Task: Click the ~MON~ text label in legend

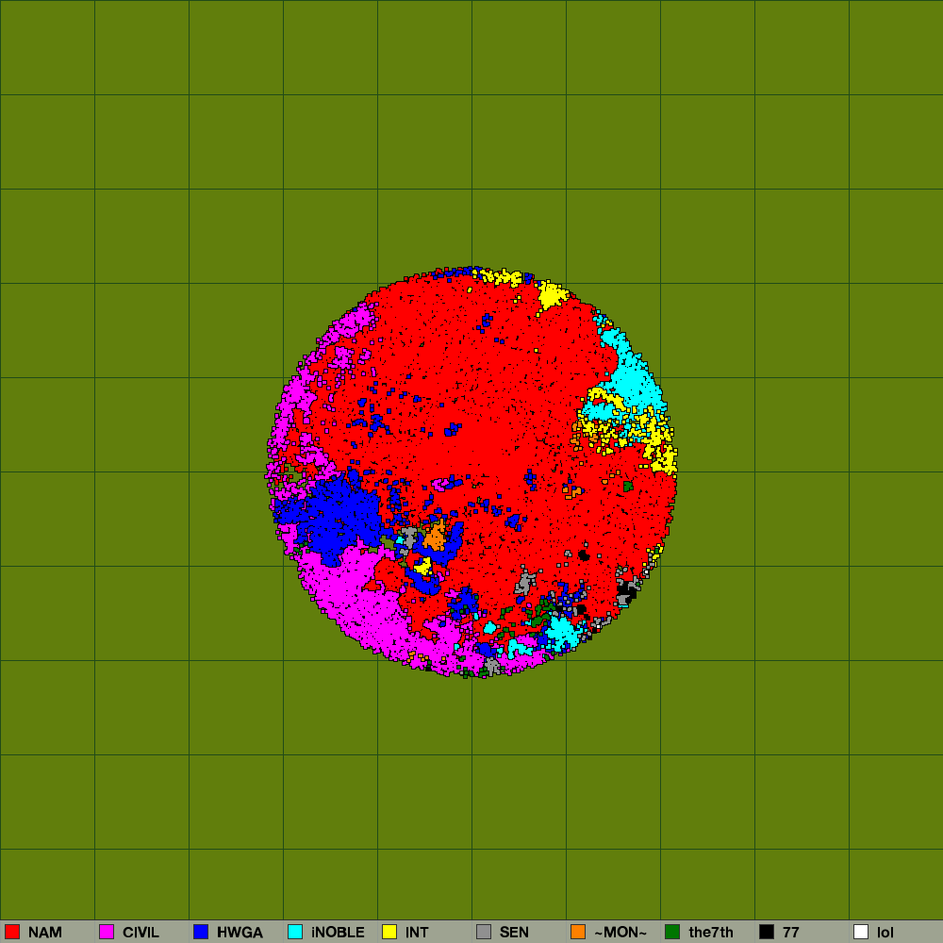Action: pyautogui.click(x=620, y=933)
